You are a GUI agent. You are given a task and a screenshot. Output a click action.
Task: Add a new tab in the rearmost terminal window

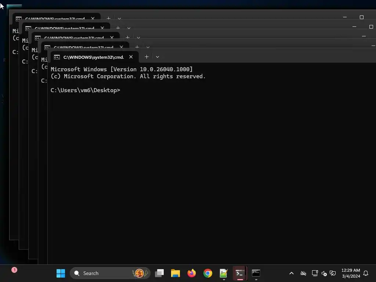pos(108,18)
